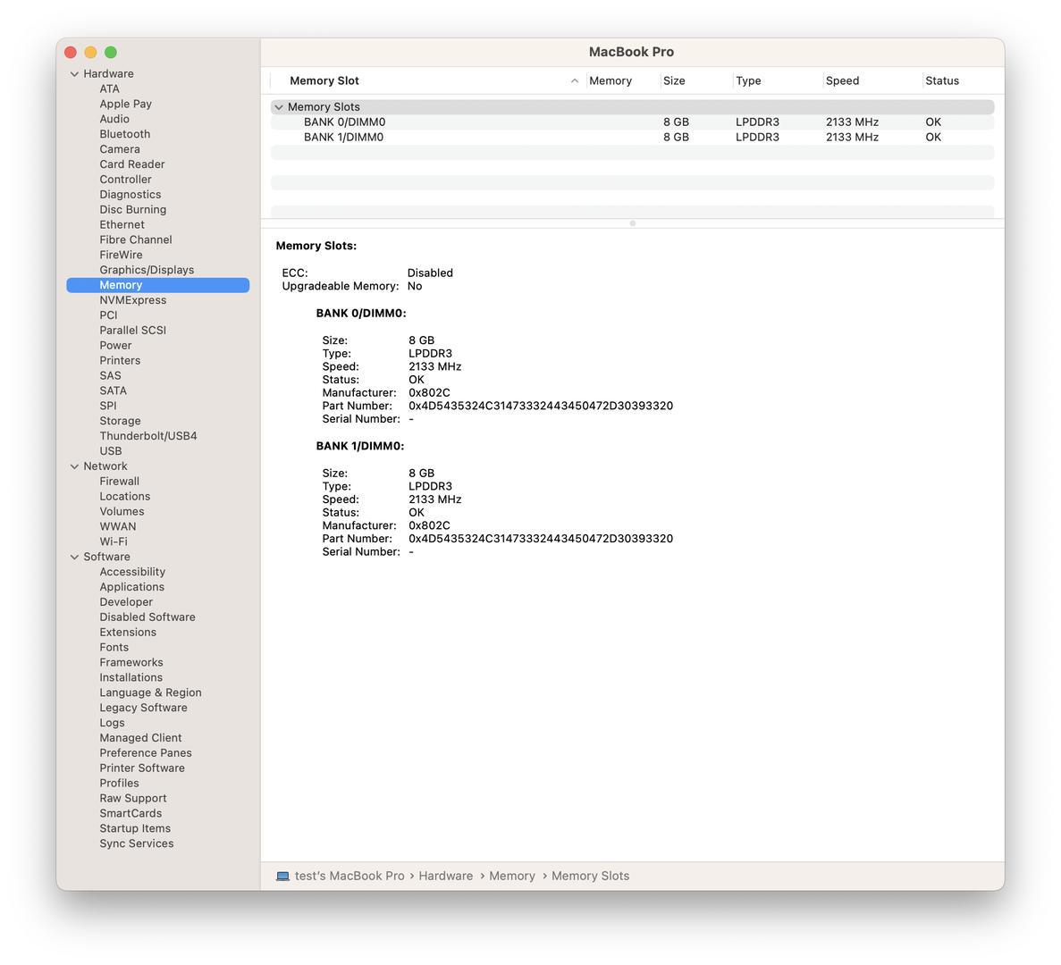This screenshot has width=1061, height=965.
Task: Click Hardware in the bottom path bar
Action: (446, 876)
